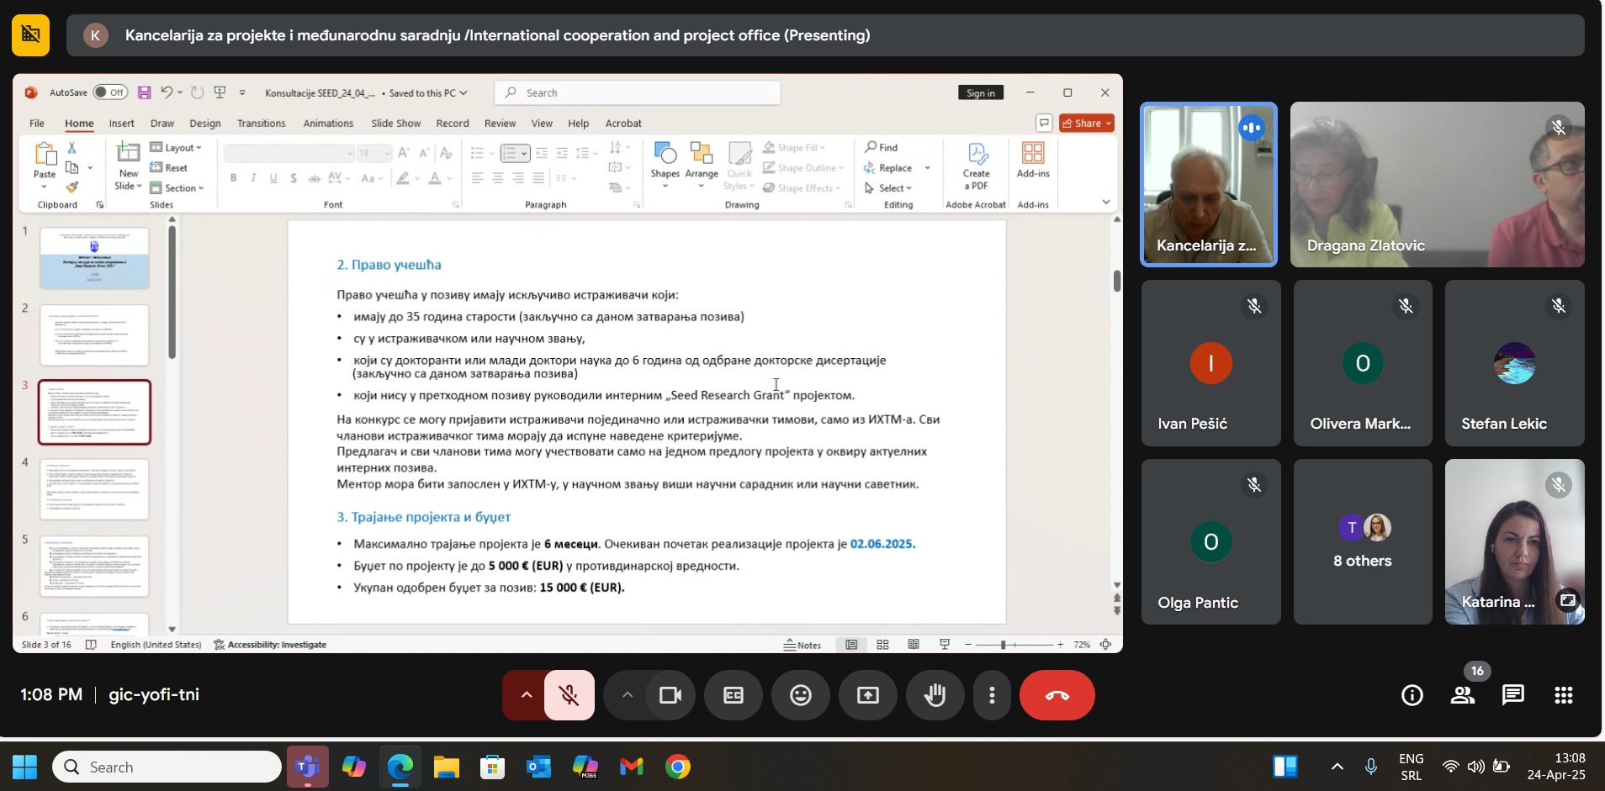
Task: Click the three-dot more options button
Action: coord(992,695)
